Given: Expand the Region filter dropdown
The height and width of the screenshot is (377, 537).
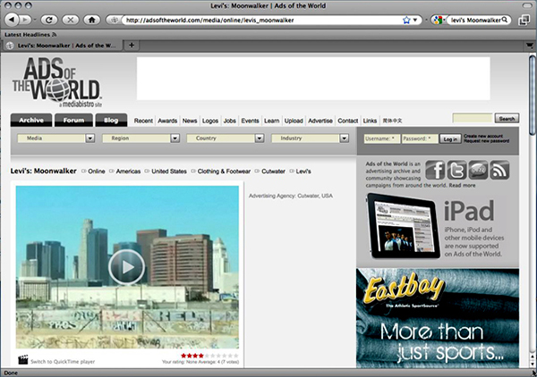Looking at the screenshot, I should tap(141, 138).
